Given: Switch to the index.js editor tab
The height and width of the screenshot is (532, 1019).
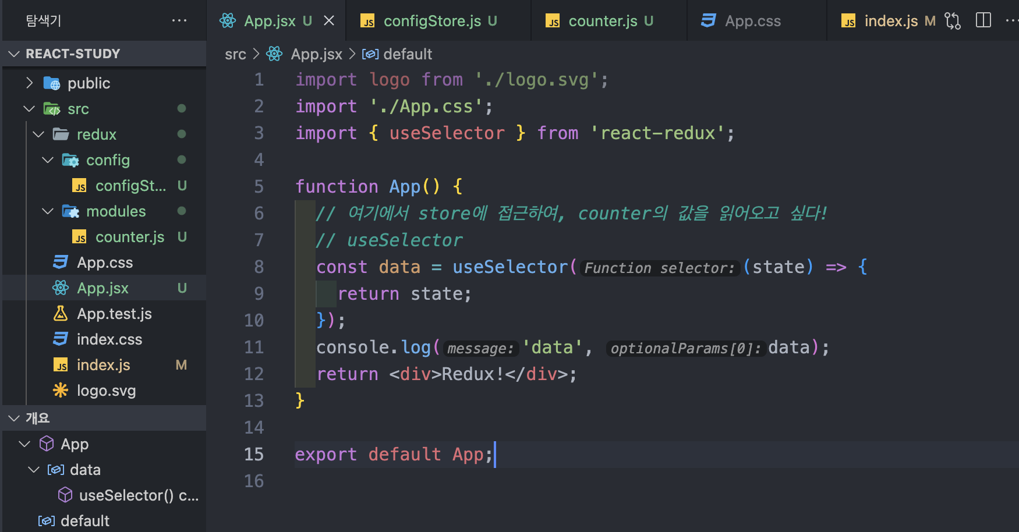Looking at the screenshot, I should click(890, 21).
